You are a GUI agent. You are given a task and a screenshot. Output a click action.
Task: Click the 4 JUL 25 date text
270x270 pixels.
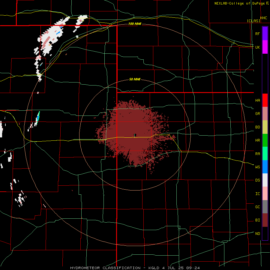coord(172,268)
